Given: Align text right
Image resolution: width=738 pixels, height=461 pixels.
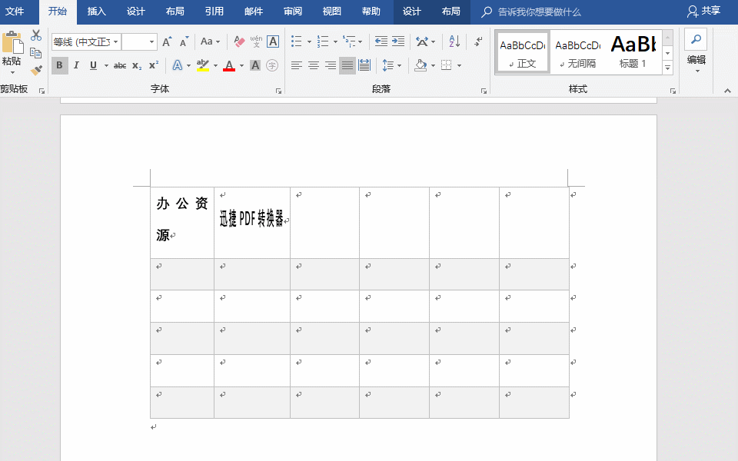Looking at the screenshot, I should 331,65.
